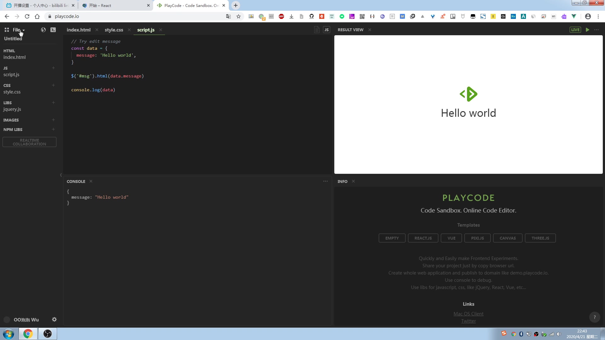Open the Console panel options menu

(x=326, y=181)
